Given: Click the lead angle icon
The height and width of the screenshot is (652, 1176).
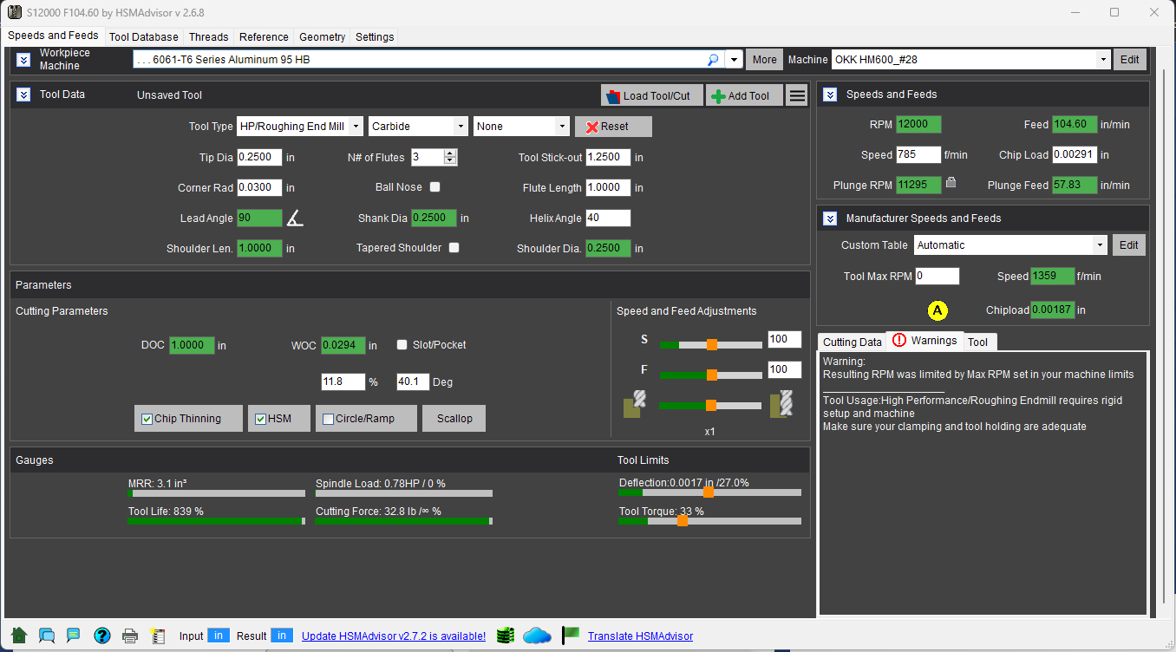Looking at the screenshot, I should (x=295, y=218).
